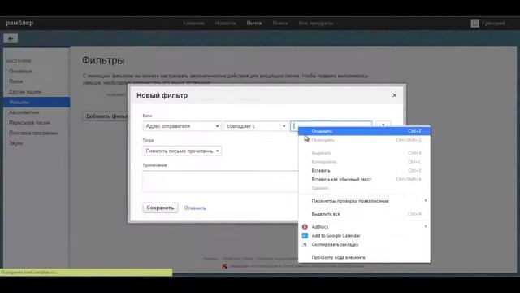Click the back arrow button
This screenshot has width=520, height=293.
(11, 38)
